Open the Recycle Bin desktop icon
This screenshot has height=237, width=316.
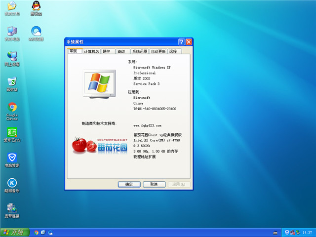(12, 84)
